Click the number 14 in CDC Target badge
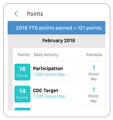 pos(22,91)
